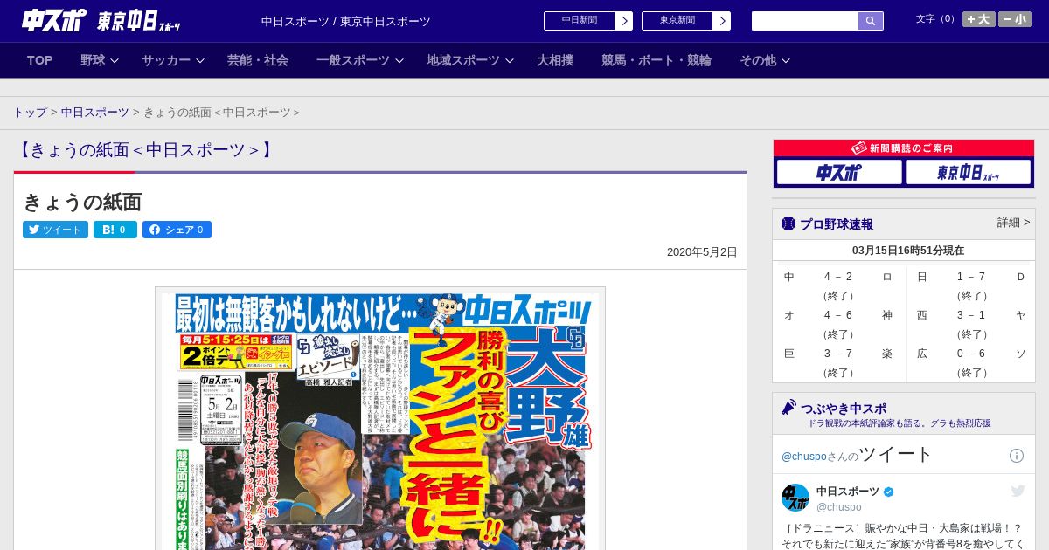Increase text size with +大 button
This screenshot has height=550, width=1049.
pos(979,19)
